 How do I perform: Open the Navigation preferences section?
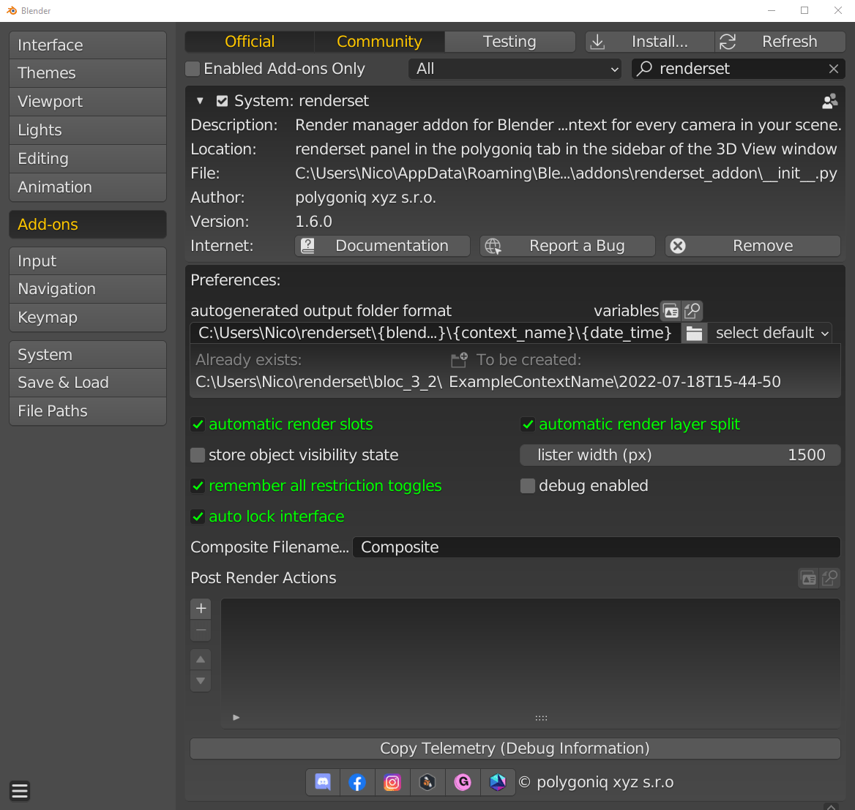pyautogui.click(x=88, y=289)
